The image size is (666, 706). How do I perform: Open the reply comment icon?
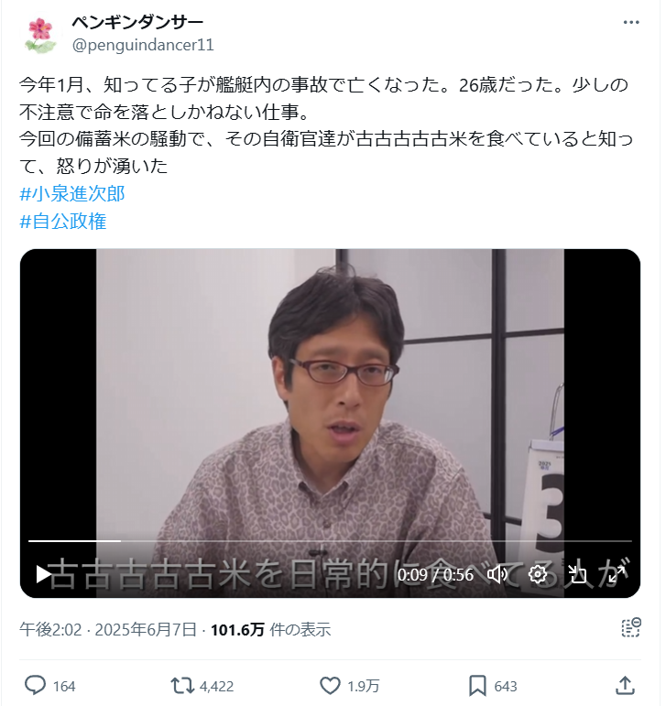coord(35,686)
